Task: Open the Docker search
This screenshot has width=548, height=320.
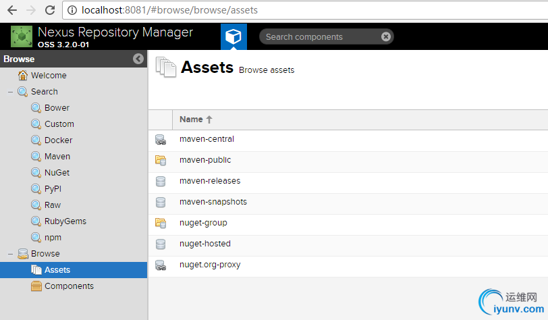Action: click(58, 140)
